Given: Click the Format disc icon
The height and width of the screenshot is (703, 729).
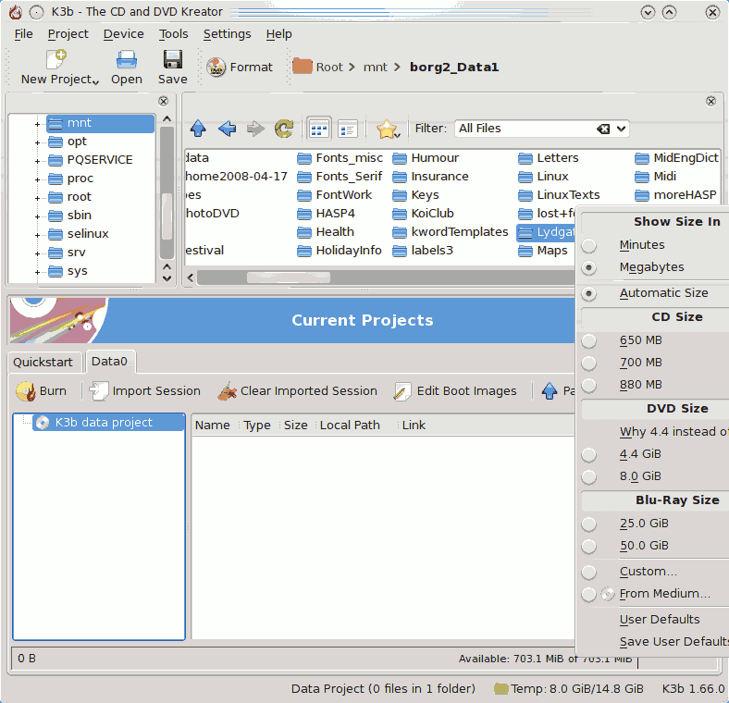Looking at the screenshot, I should tap(216, 68).
